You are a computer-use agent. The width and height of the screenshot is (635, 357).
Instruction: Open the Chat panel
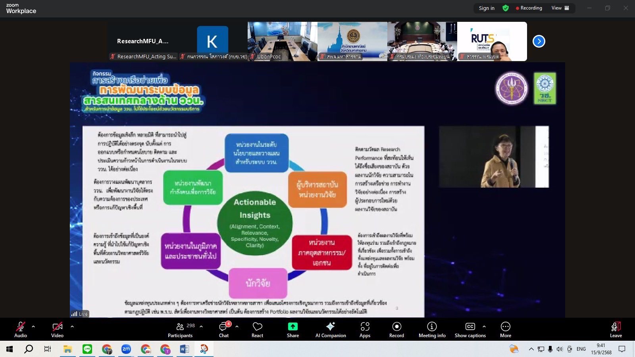pyautogui.click(x=224, y=329)
